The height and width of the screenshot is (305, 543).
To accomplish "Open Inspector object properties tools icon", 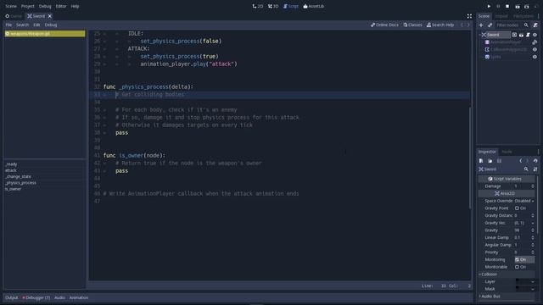I will pos(535,169).
